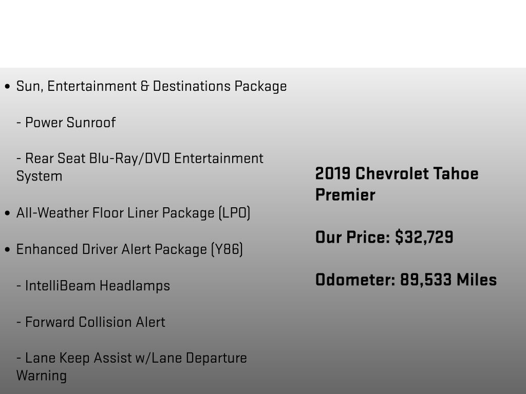The width and height of the screenshot is (526, 394).
Task: Click the word Premier in the title
Action: coord(345,195)
